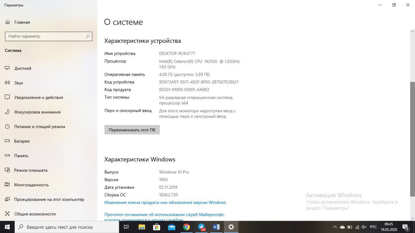
Task: Open the Action Center notifications icon
Action: click(x=406, y=227)
